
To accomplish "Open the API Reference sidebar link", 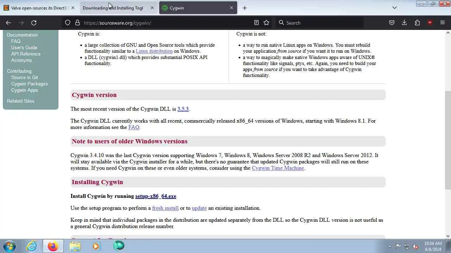I will click(26, 54).
